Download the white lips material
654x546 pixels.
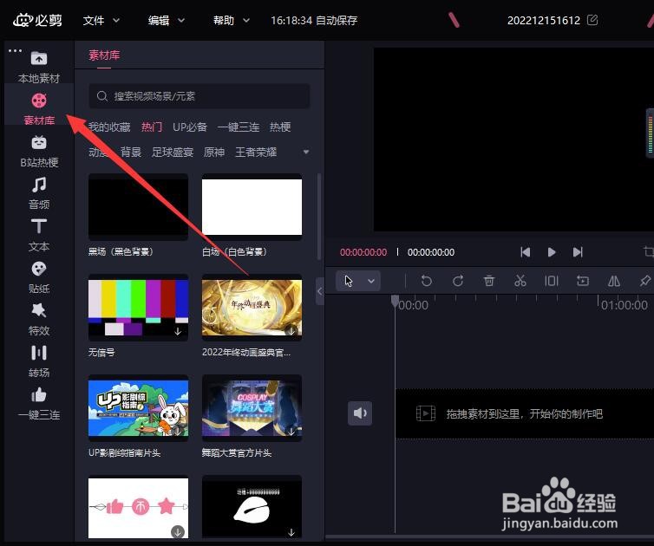pyautogui.click(x=291, y=532)
